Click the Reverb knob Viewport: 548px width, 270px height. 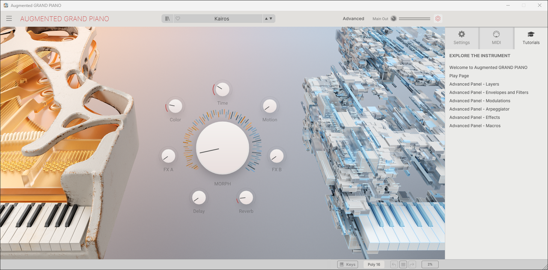(x=246, y=197)
